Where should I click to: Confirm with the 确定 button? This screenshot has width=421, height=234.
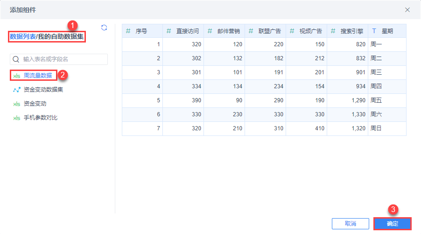(x=392, y=224)
